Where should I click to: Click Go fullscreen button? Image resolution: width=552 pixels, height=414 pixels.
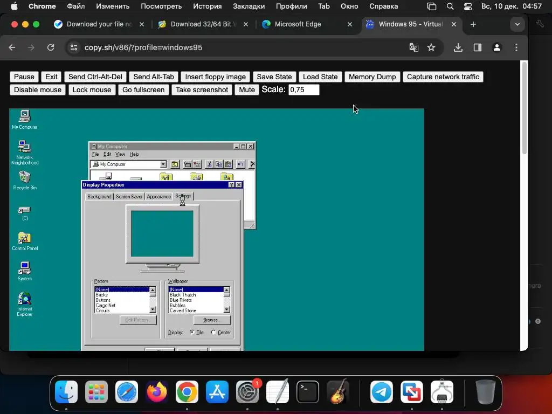[x=143, y=90]
